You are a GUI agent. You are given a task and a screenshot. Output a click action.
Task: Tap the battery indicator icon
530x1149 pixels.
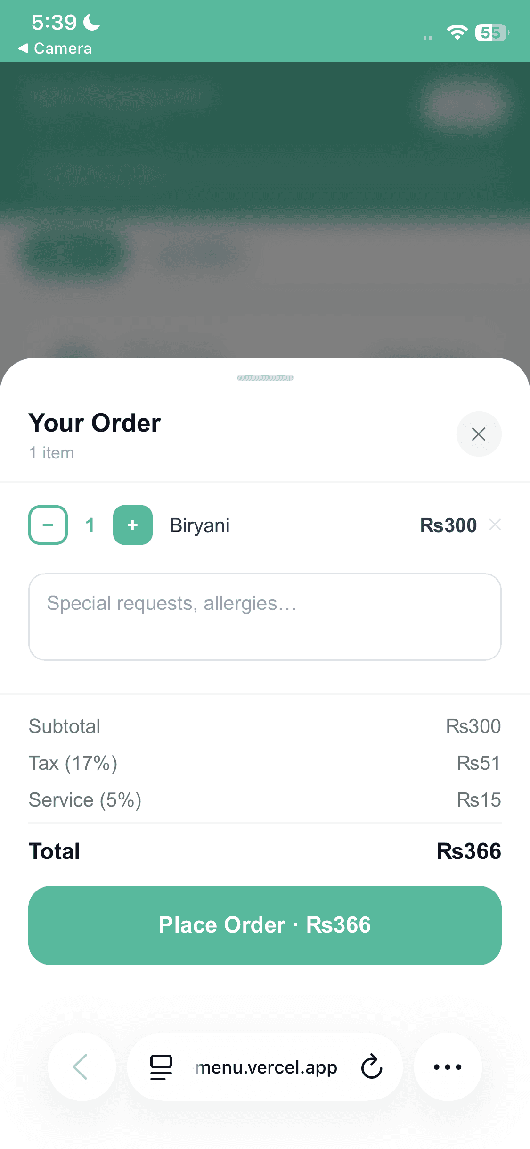point(492,32)
